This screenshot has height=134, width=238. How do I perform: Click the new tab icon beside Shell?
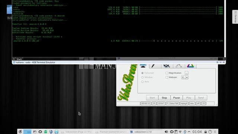tap(14, 59)
